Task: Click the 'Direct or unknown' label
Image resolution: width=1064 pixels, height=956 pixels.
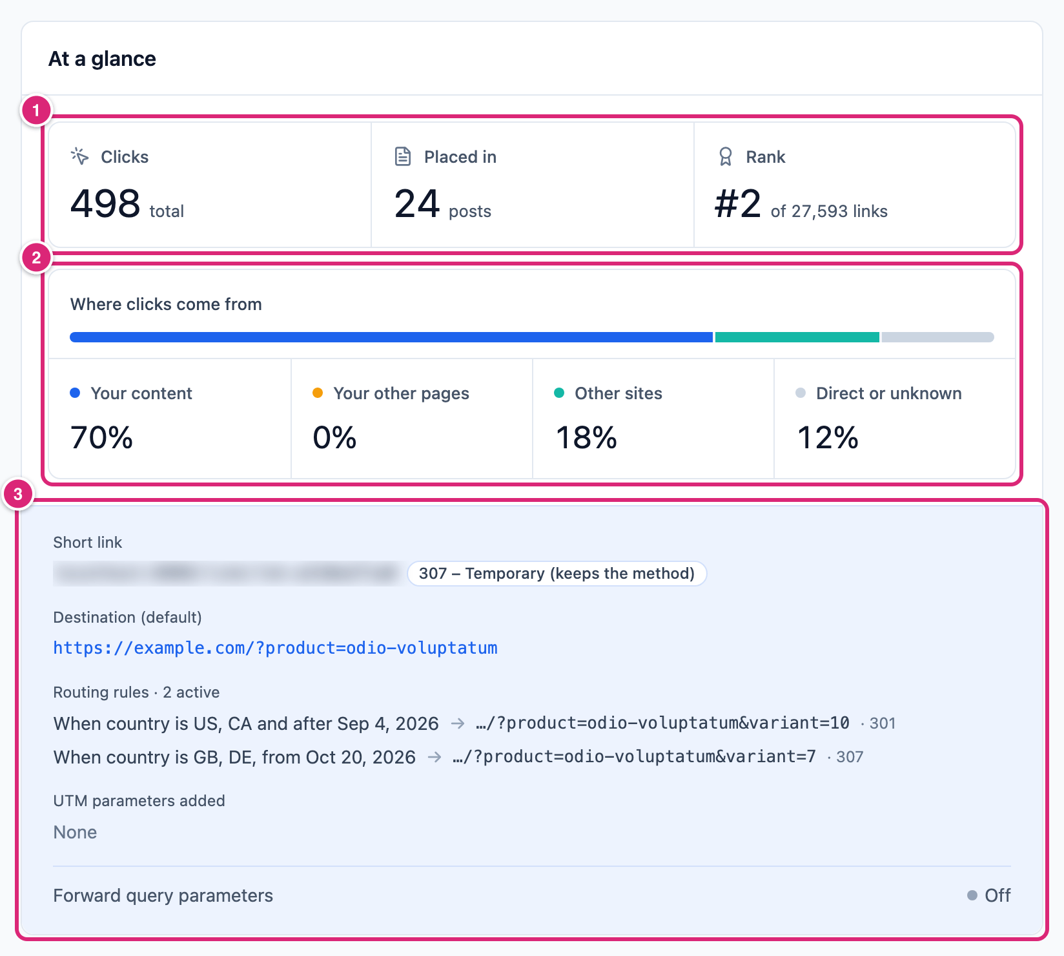Action: [x=889, y=393]
